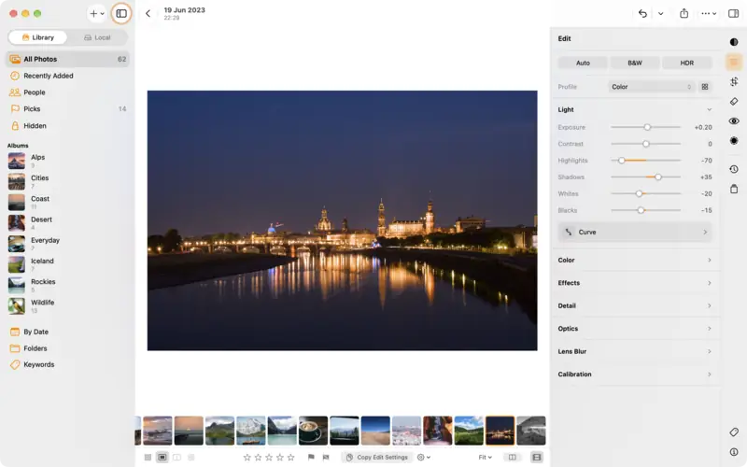Open the Profile Color dropdown
Screen dimensions: 747x467
coord(651,87)
